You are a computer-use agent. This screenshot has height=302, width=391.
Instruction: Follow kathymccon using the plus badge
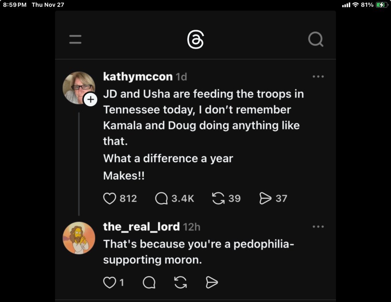(90, 100)
